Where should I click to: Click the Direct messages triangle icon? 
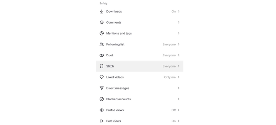click(102, 88)
